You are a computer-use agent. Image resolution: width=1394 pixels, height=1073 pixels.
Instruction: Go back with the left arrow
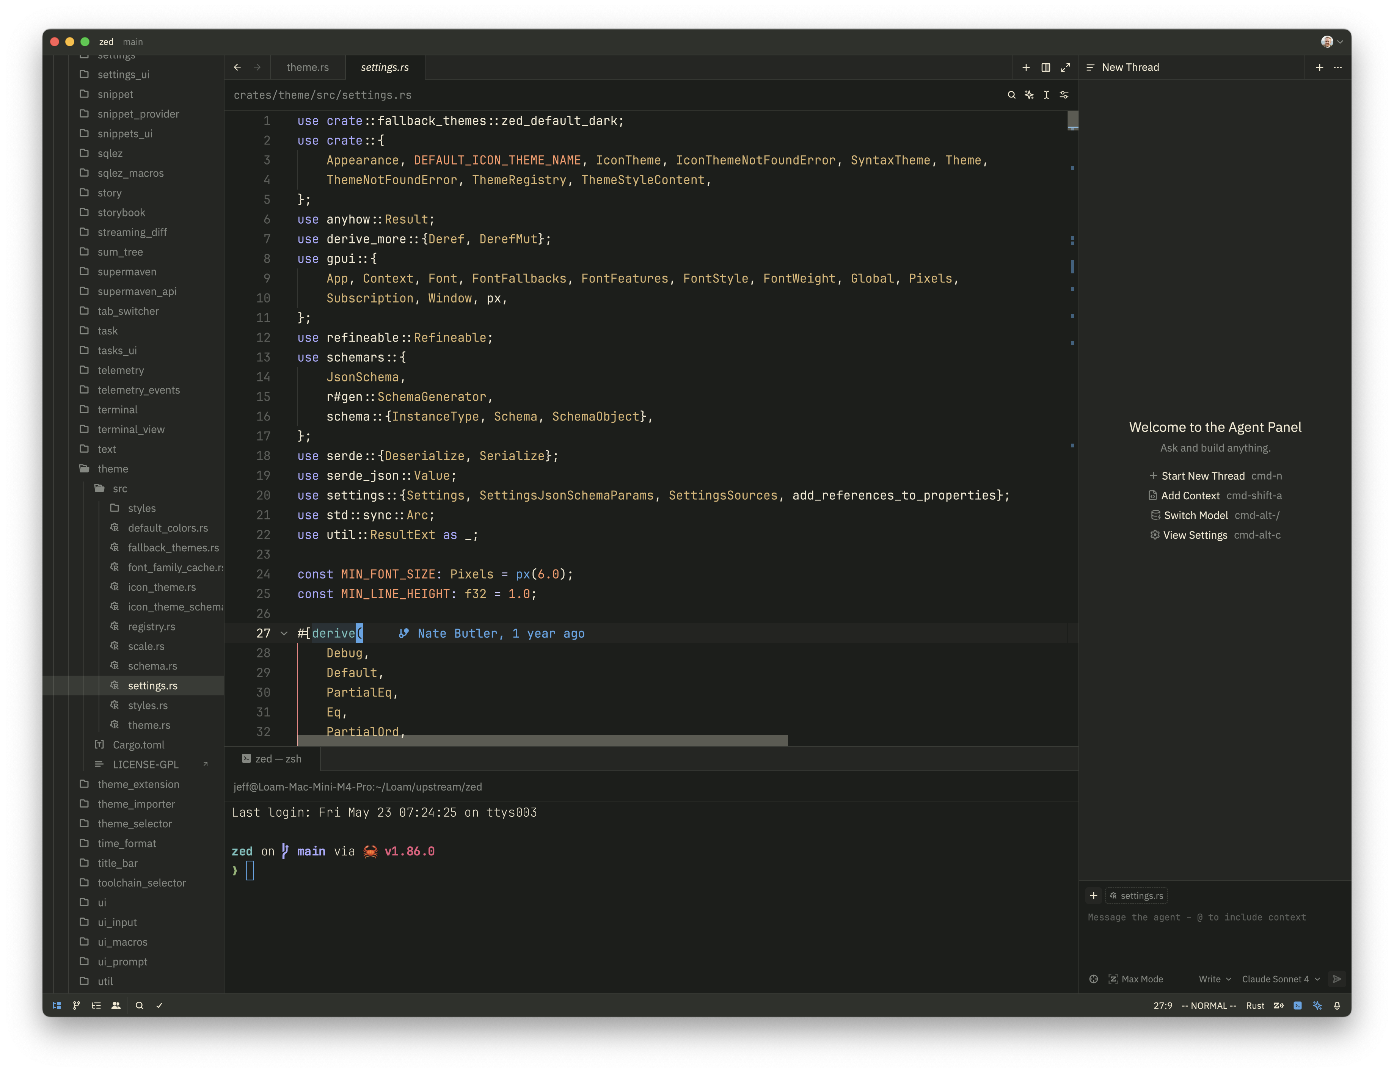pos(237,67)
